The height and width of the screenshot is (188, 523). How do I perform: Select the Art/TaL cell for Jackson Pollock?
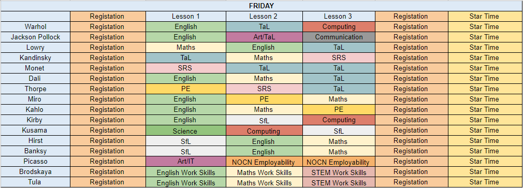click(265, 37)
